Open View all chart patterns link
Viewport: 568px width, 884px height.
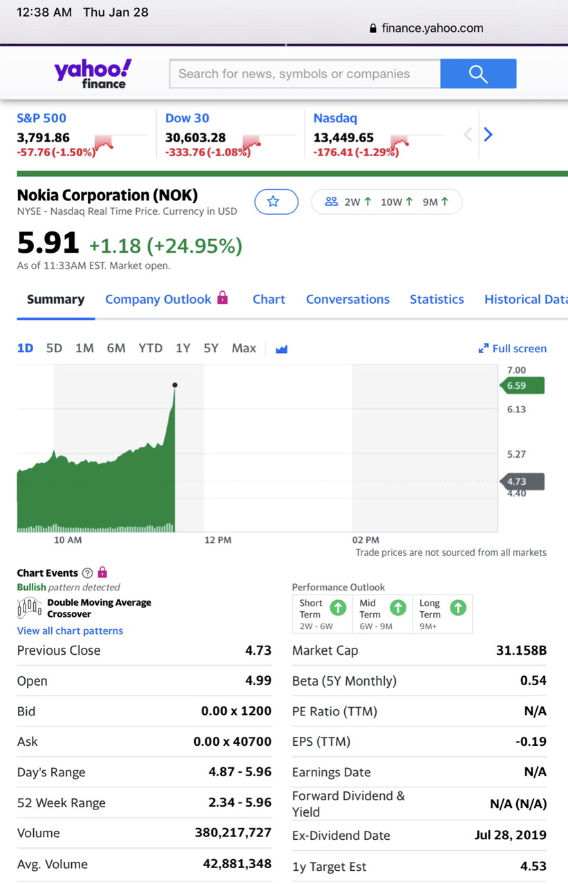coord(70,631)
